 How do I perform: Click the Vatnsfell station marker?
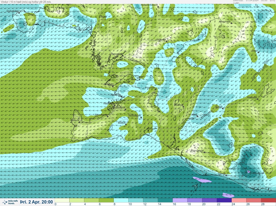tap(258, 99)
